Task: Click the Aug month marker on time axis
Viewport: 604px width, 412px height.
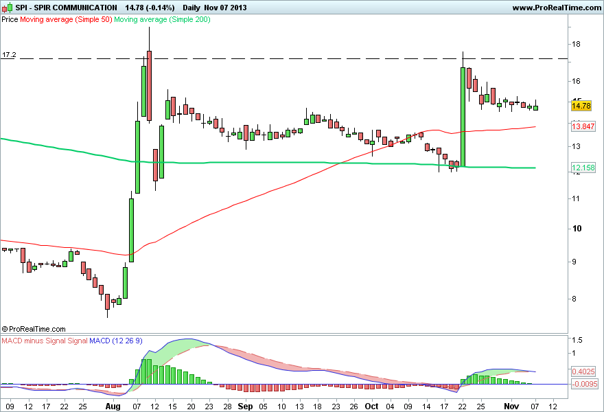Action: point(113,407)
